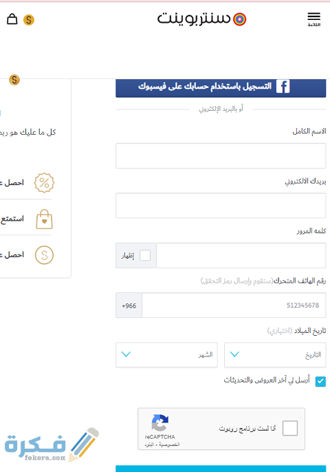Open the birth month dropdown
The image size is (330, 472).
click(x=166, y=355)
